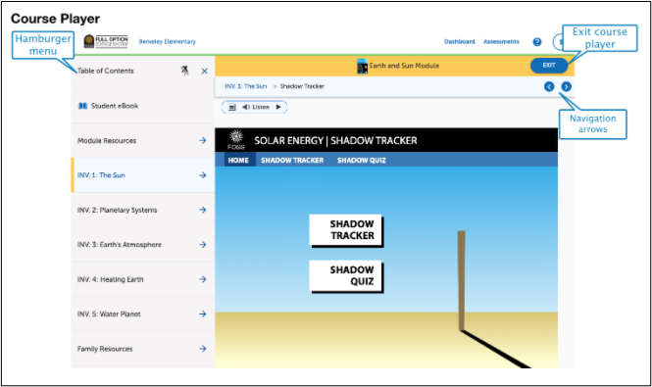Select Family Resources entry
The height and width of the screenshot is (387, 652).
tap(142, 349)
